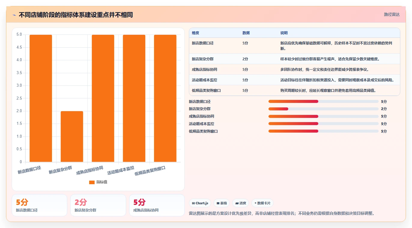Toggle the 指标值 legend color swatch

pyautogui.click(x=92, y=182)
